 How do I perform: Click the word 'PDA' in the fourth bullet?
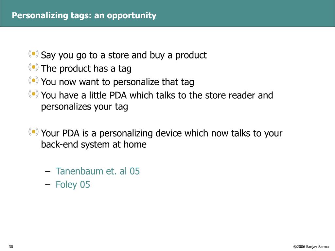[118, 95]
